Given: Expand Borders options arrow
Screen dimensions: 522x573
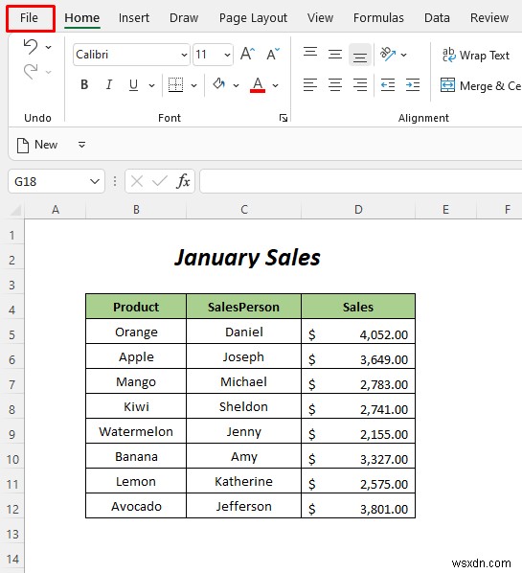Looking at the screenshot, I should tap(194, 85).
